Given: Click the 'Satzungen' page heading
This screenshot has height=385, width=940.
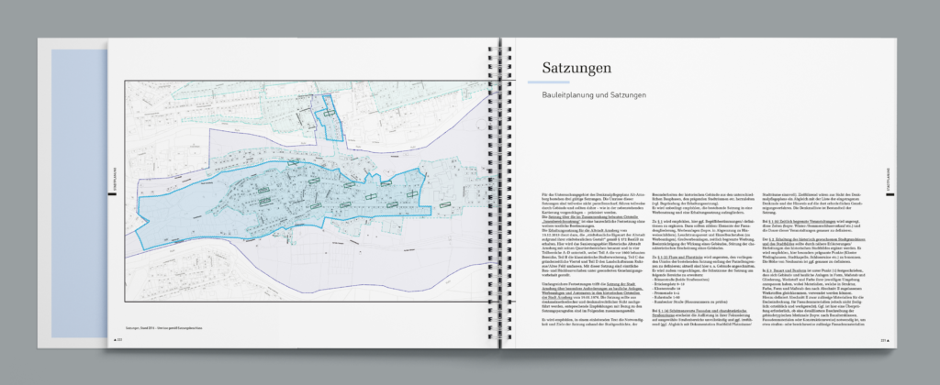Looking at the screenshot, I should [576, 68].
